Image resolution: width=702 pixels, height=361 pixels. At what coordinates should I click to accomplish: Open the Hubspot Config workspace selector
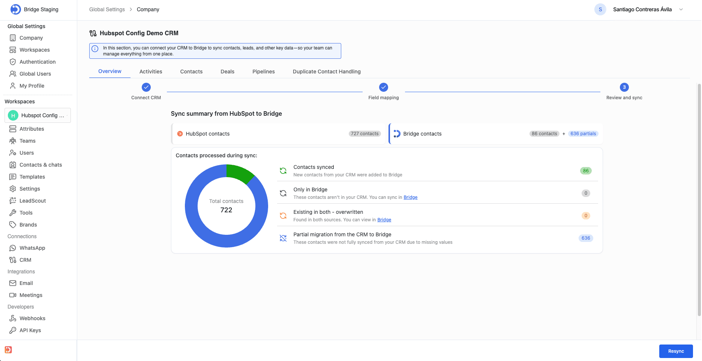(37, 115)
